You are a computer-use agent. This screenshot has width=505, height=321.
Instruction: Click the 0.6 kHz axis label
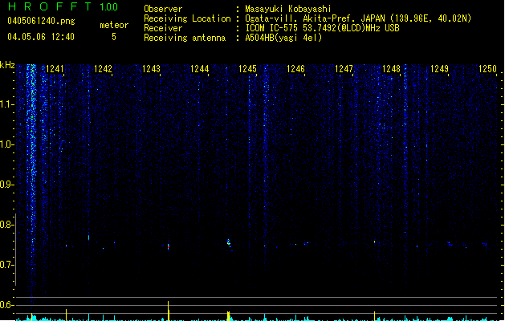click(x=7, y=305)
